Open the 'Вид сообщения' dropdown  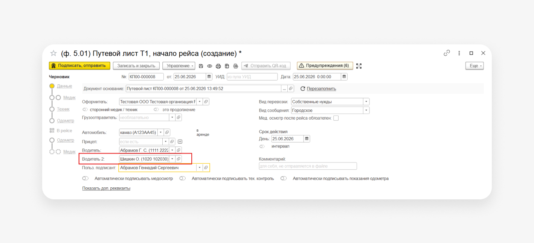click(366, 110)
